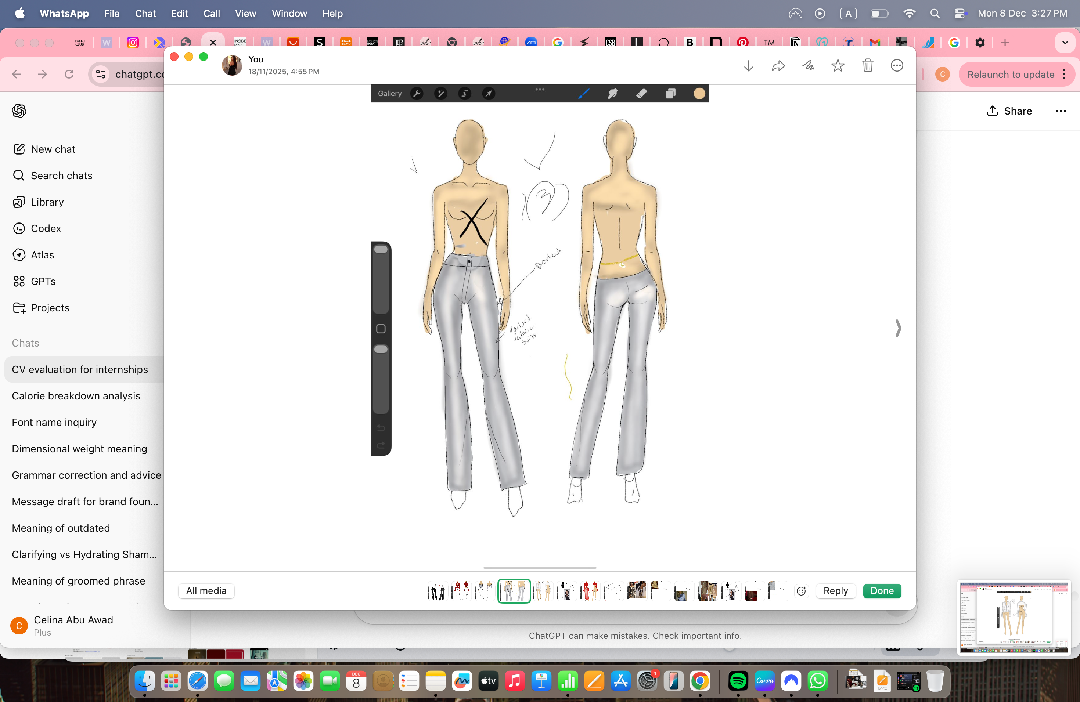Reply to this image message
Image resolution: width=1080 pixels, height=702 pixels.
click(x=836, y=591)
